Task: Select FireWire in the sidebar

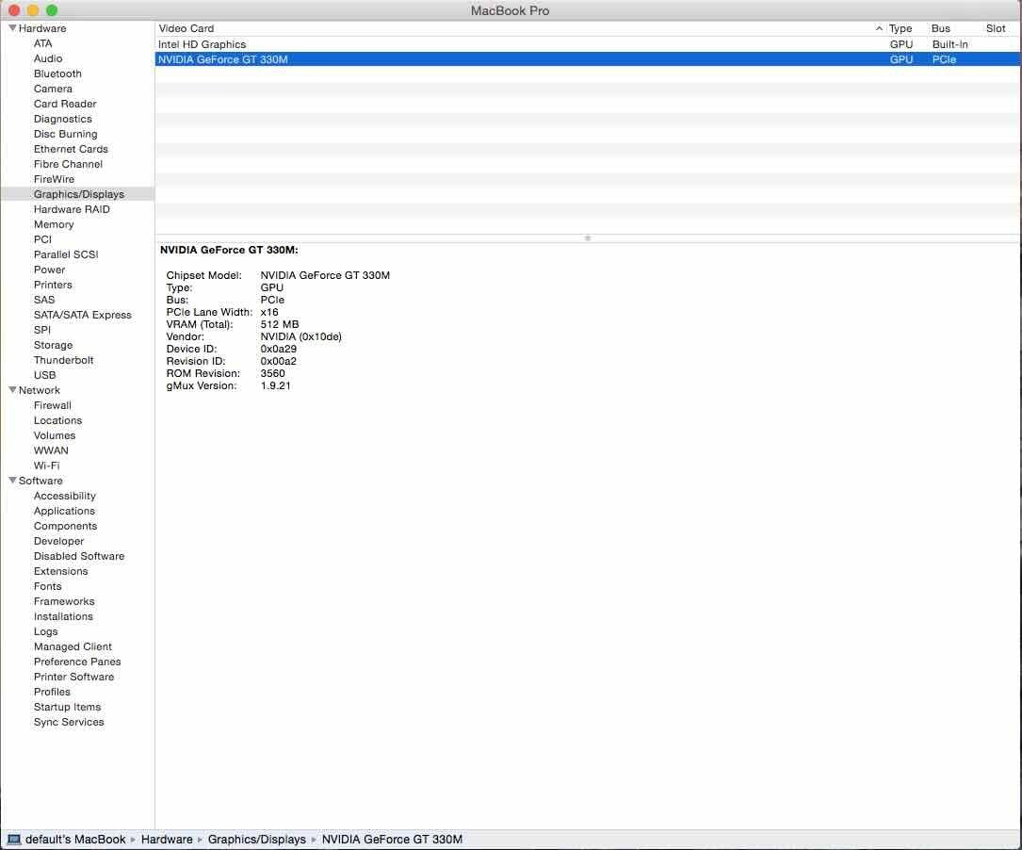Action: tap(54, 179)
